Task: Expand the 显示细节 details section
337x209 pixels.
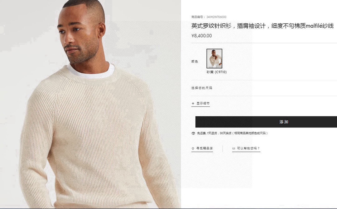Action: 201,104
